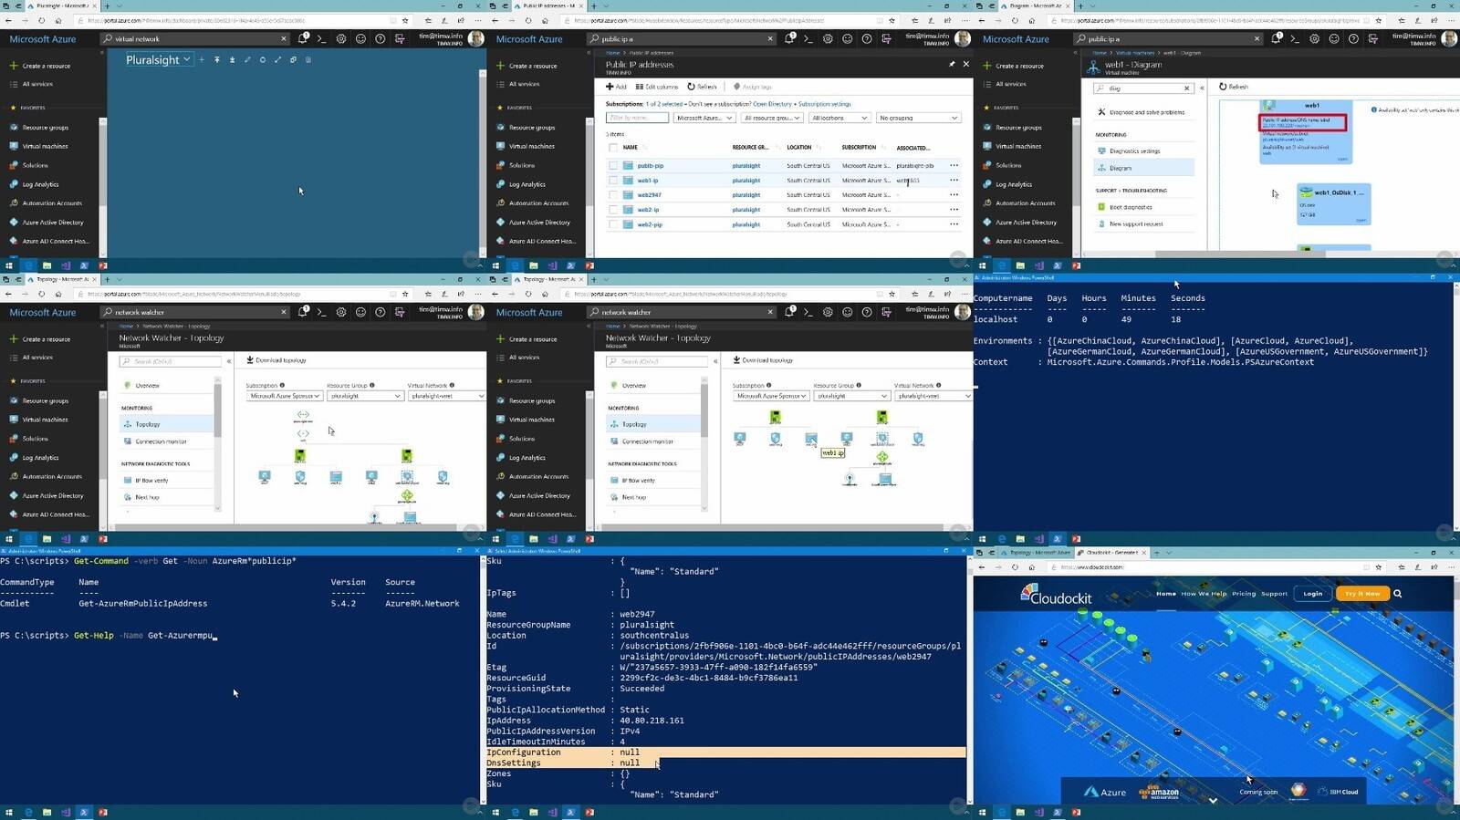
Task: Click Refresh in Public IP addresses toolbar
Action: point(702,87)
